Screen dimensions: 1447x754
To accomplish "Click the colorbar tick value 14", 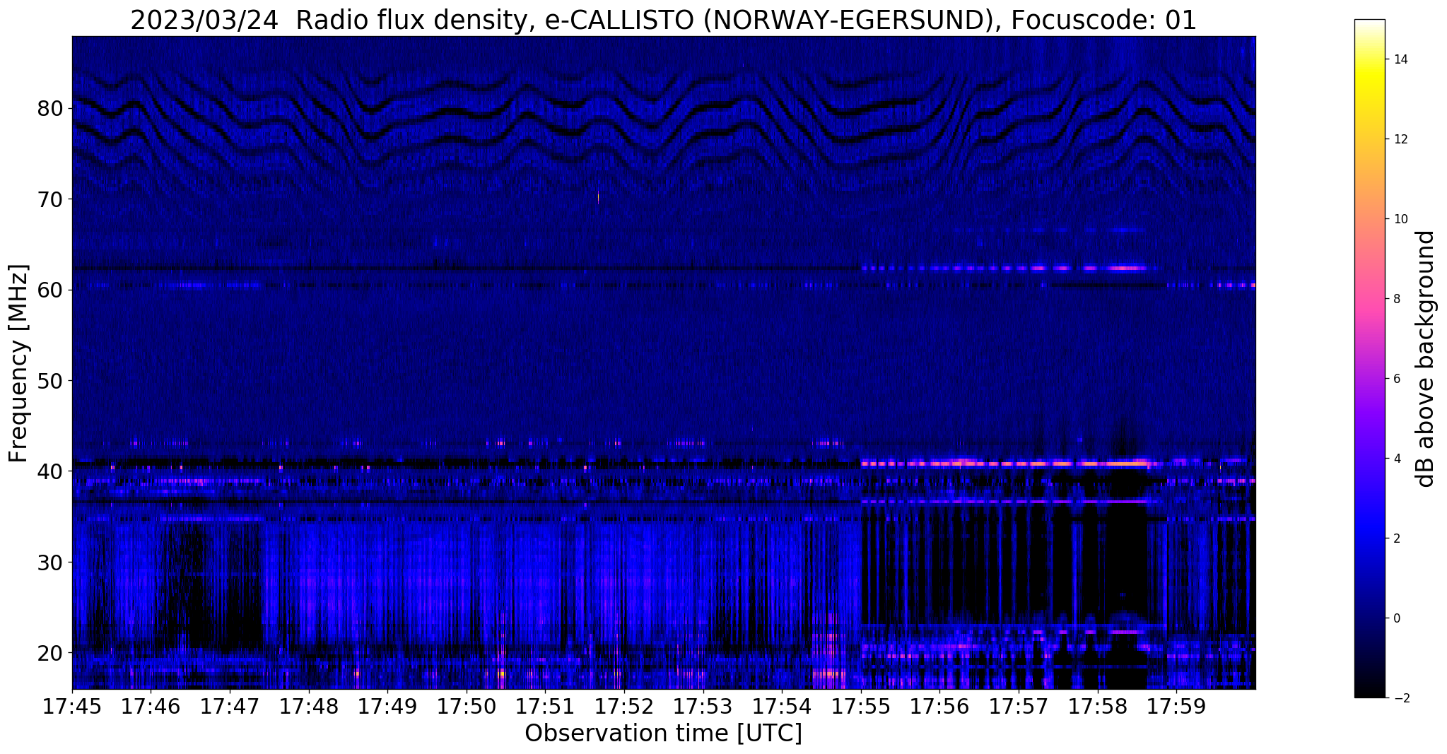I will coord(1400,59).
